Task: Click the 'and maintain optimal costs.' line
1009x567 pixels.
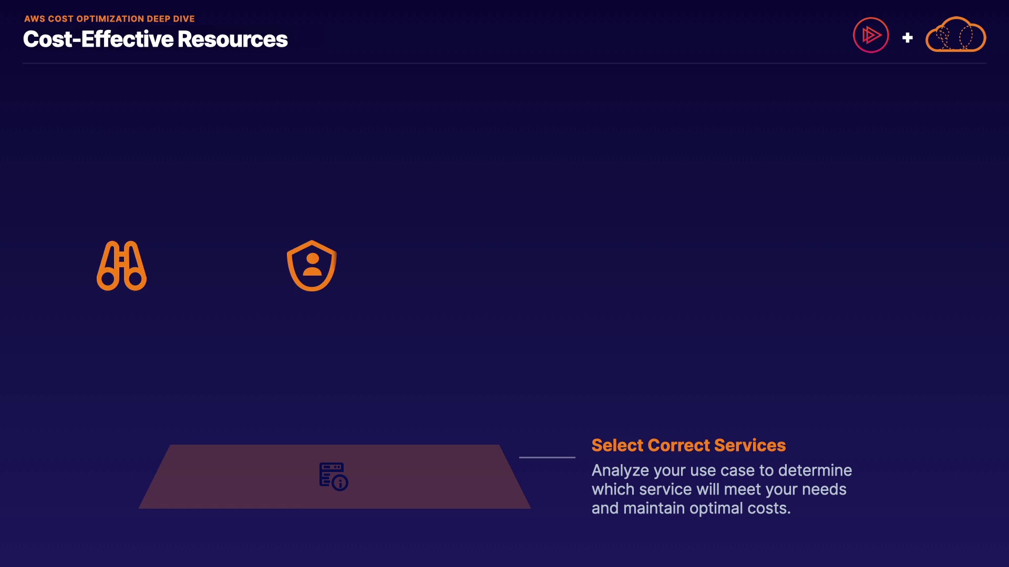Action: [x=691, y=508]
